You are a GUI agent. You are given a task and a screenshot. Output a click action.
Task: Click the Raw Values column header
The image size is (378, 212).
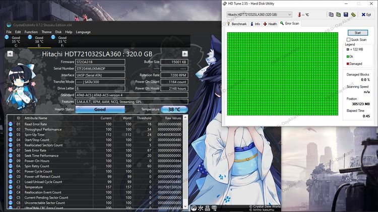(173, 118)
